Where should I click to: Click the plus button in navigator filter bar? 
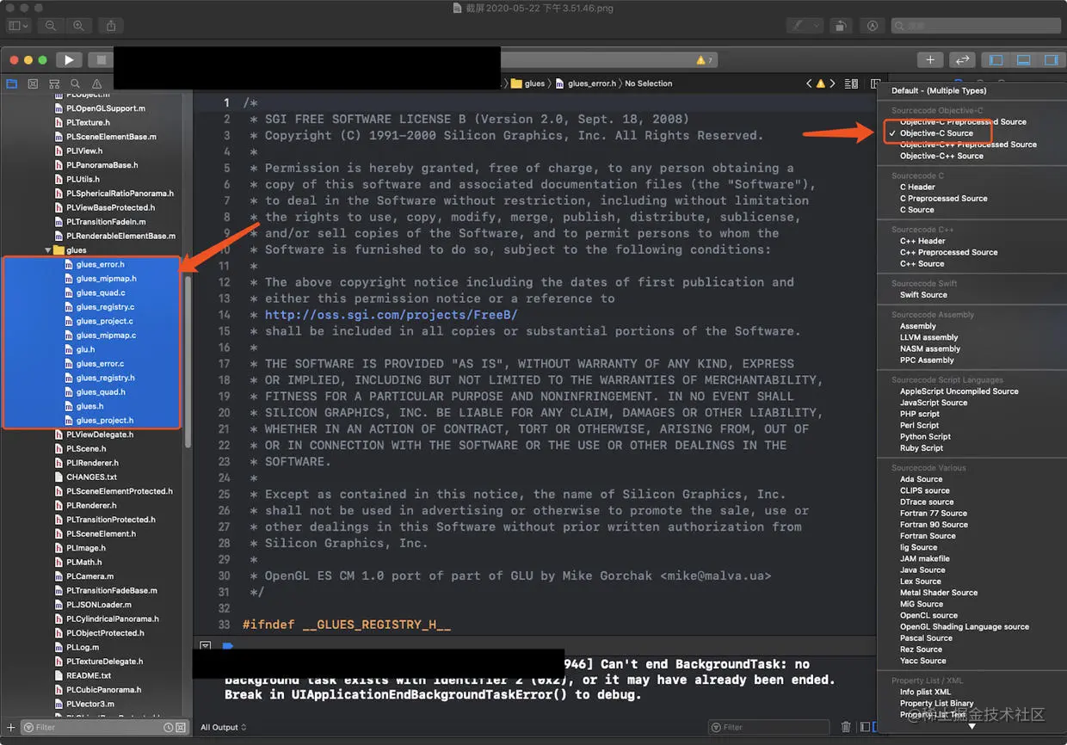click(10, 727)
